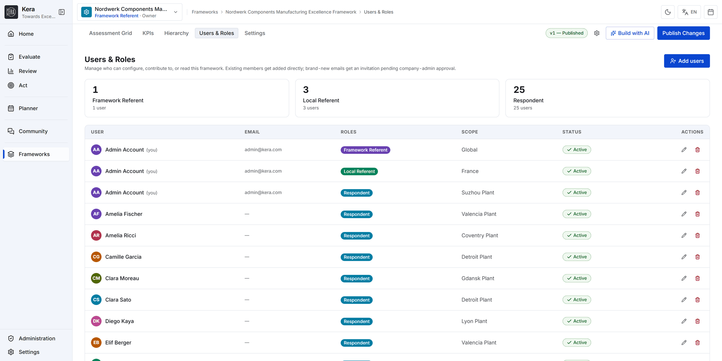722x361 pixels.
Task: Click the Add users button
Action: point(687,61)
